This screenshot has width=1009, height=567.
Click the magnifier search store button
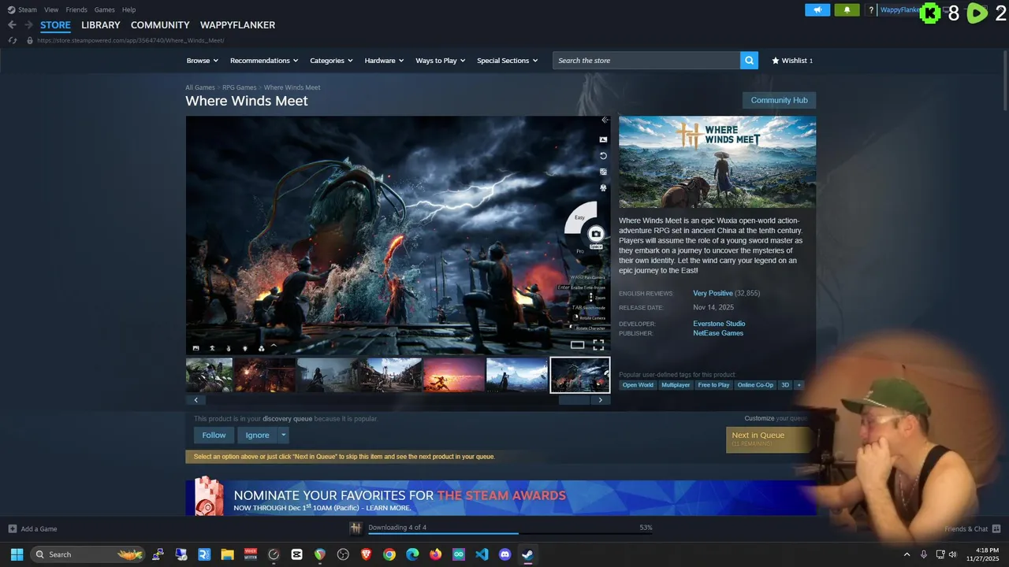point(749,61)
